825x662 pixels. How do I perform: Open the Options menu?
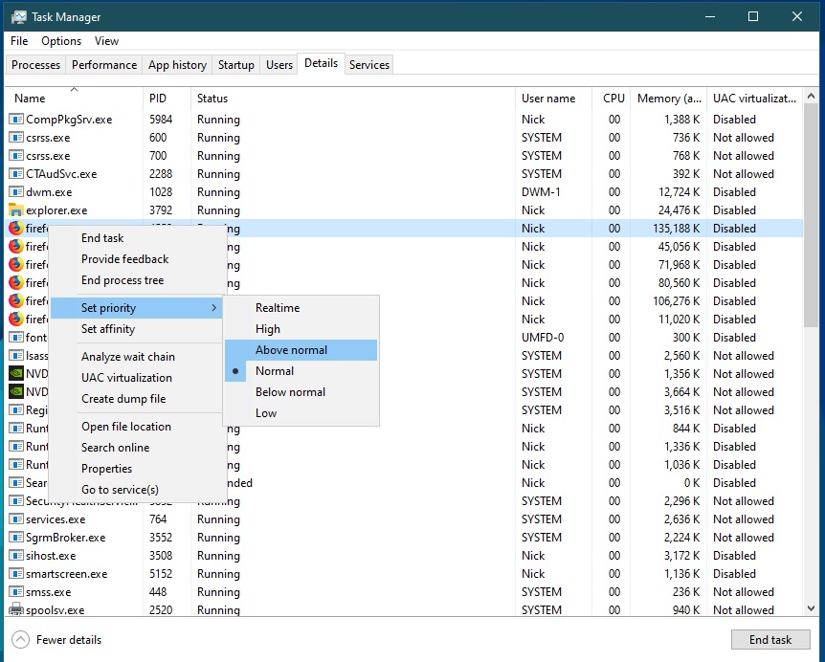[61, 41]
